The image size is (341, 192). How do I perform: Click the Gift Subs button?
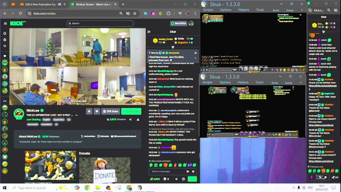tap(110, 111)
